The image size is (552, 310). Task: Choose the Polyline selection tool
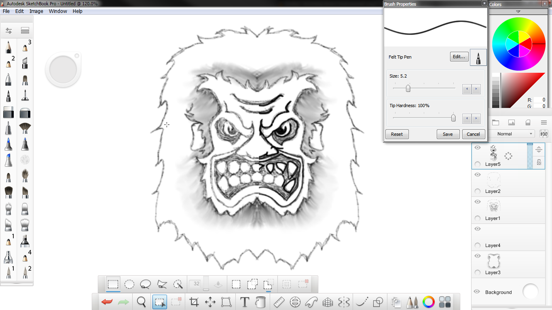[162, 284]
